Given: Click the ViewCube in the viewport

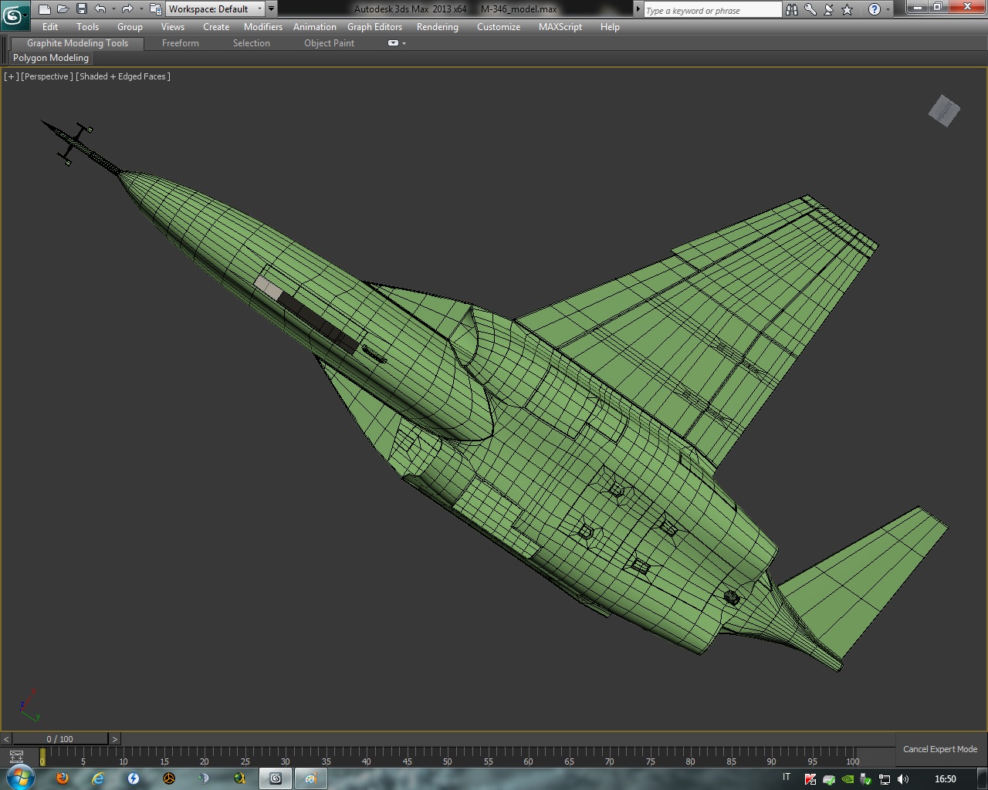Looking at the screenshot, I should (x=944, y=111).
